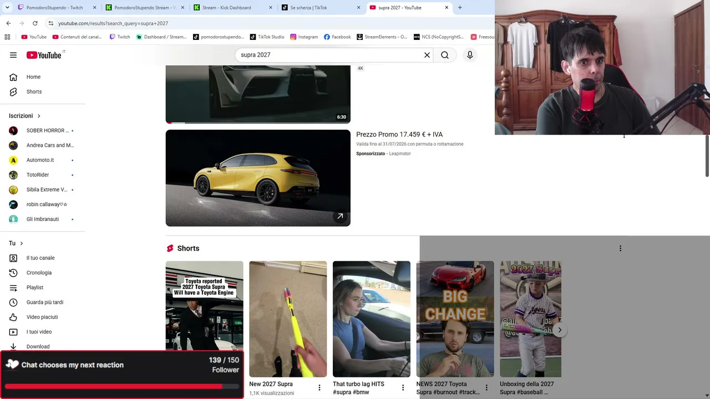Open the 'NCS (NoCopyrightS...' bookmark
The width and height of the screenshot is (710, 399).
click(x=439, y=37)
